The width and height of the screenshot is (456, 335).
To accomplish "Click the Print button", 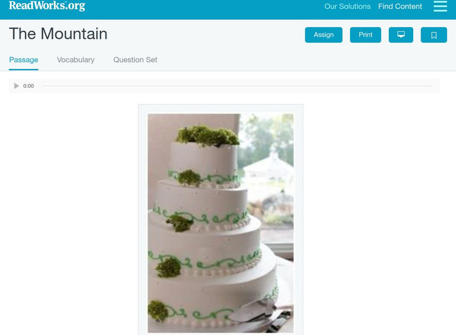I will pos(365,35).
